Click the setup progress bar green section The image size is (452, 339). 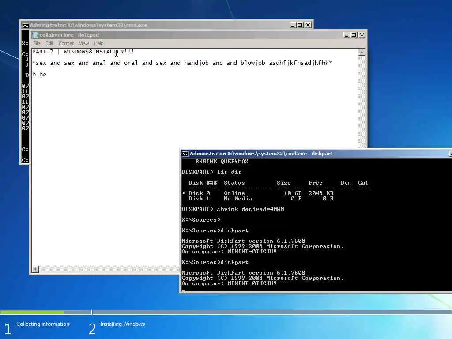click(32, 312)
